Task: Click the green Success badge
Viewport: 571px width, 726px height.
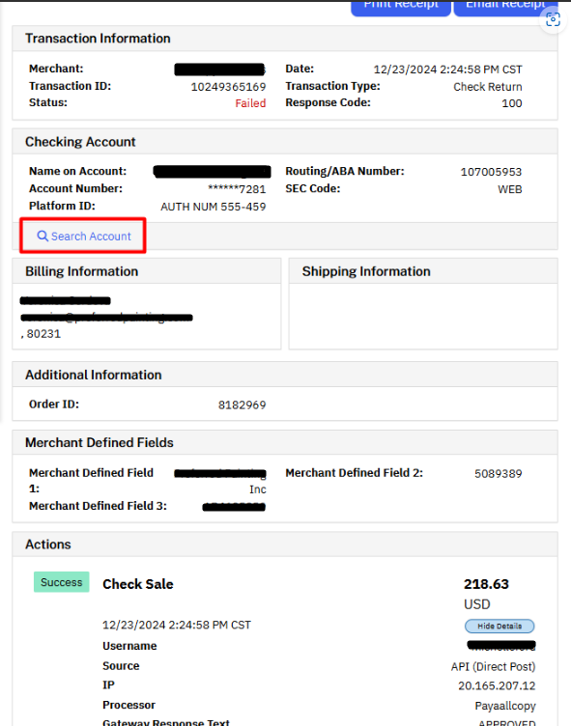Action: pyautogui.click(x=62, y=582)
